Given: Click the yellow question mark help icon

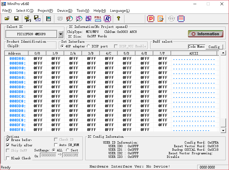Looking at the screenshot, I should 119,19.
